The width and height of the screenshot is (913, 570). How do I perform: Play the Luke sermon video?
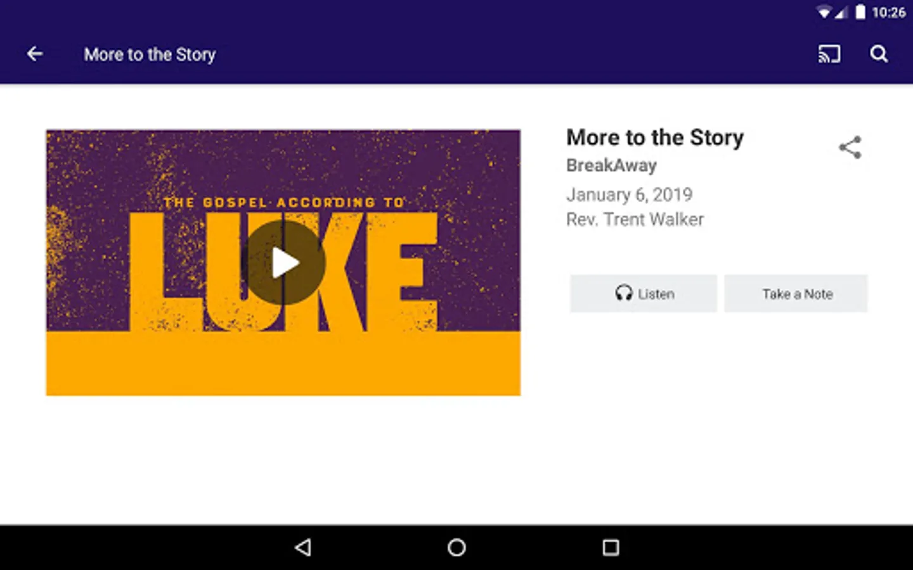pyautogui.click(x=285, y=263)
